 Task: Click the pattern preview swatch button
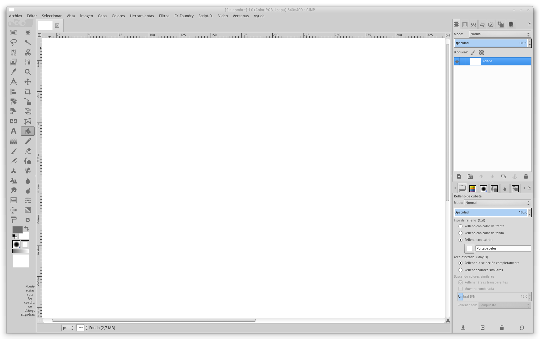coord(469,249)
